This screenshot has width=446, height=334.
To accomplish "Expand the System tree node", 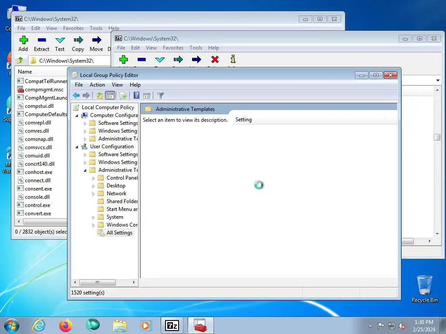I will pos(93,217).
